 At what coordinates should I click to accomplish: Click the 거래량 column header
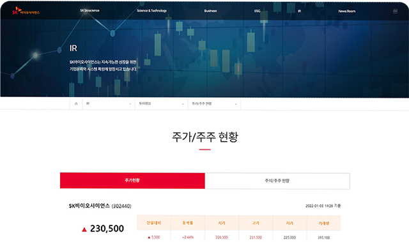click(x=324, y=223)
